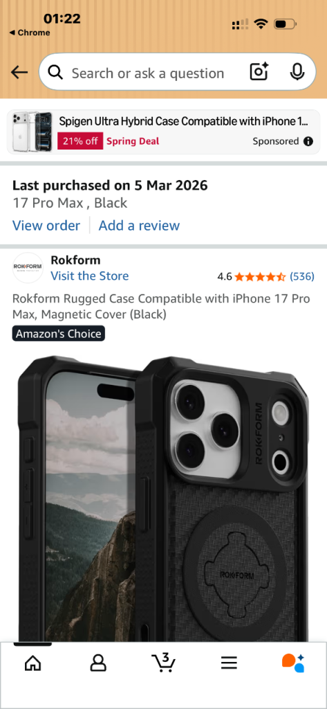Open the 536 ratings count link

coord(301,276)
